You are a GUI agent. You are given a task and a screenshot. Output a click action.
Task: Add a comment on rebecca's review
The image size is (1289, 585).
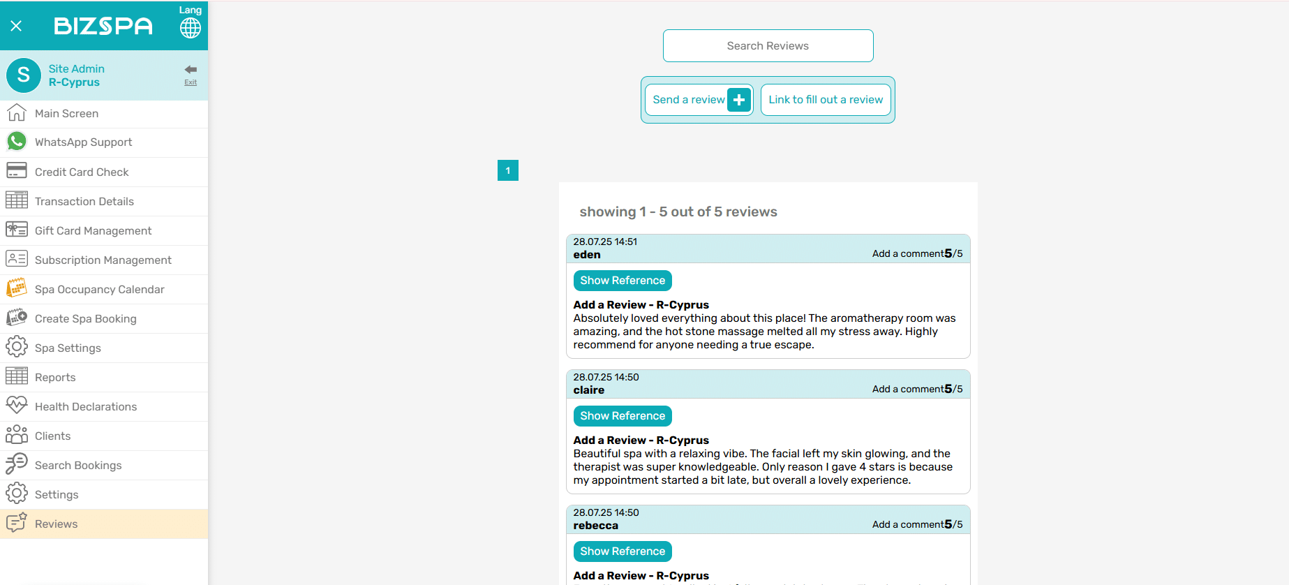(x=907, y=525)
